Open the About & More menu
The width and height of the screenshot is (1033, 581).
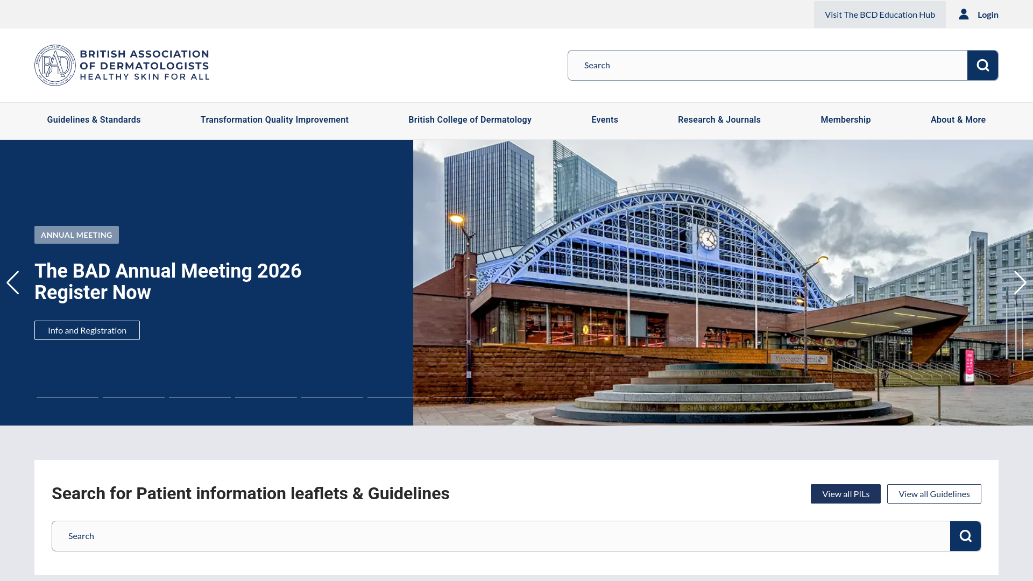(x=958, y=119)
